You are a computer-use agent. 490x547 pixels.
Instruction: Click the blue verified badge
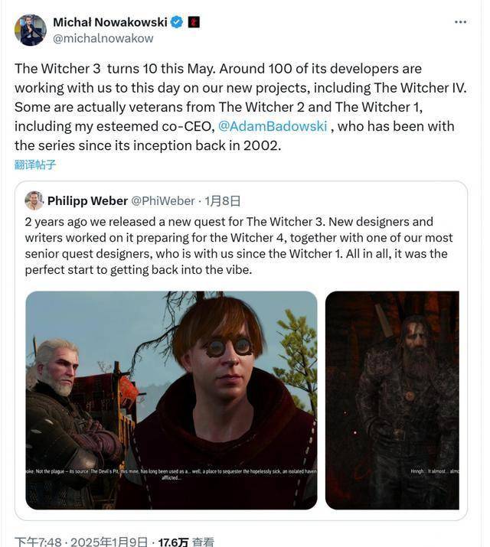[x=177, y=22]
